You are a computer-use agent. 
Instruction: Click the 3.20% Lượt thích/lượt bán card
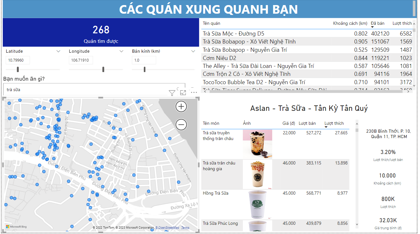point(388,155)
